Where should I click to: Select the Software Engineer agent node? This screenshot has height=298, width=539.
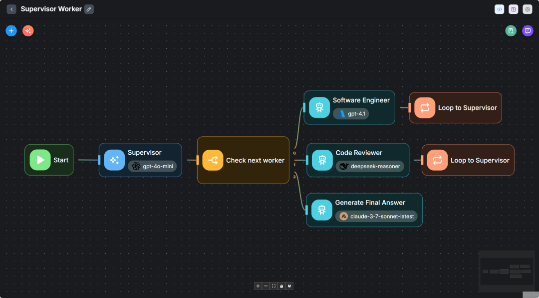point(349,107)
